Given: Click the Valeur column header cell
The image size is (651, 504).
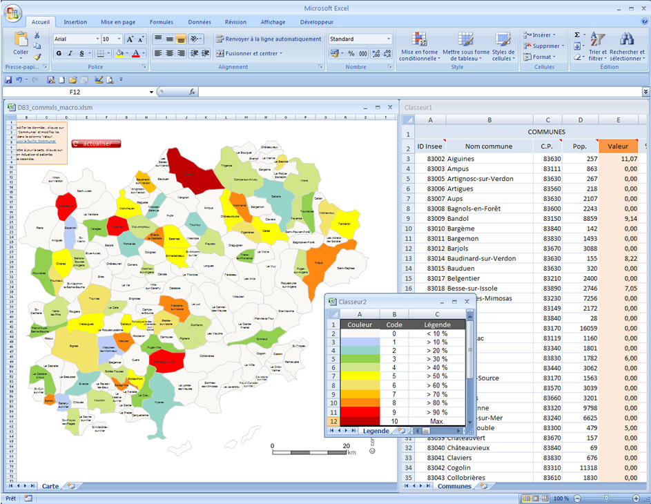Looking at the screenshot, I should coord(618,146).
